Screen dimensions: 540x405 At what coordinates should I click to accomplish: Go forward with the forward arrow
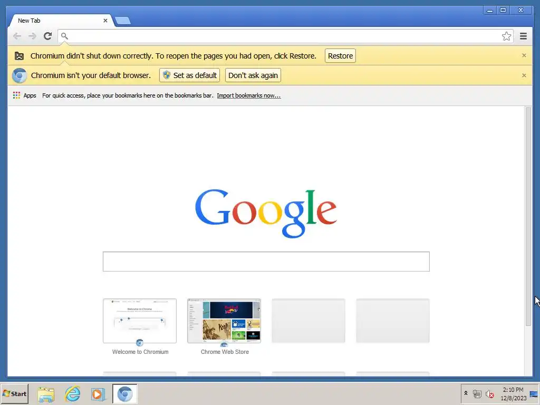(32, 36)
